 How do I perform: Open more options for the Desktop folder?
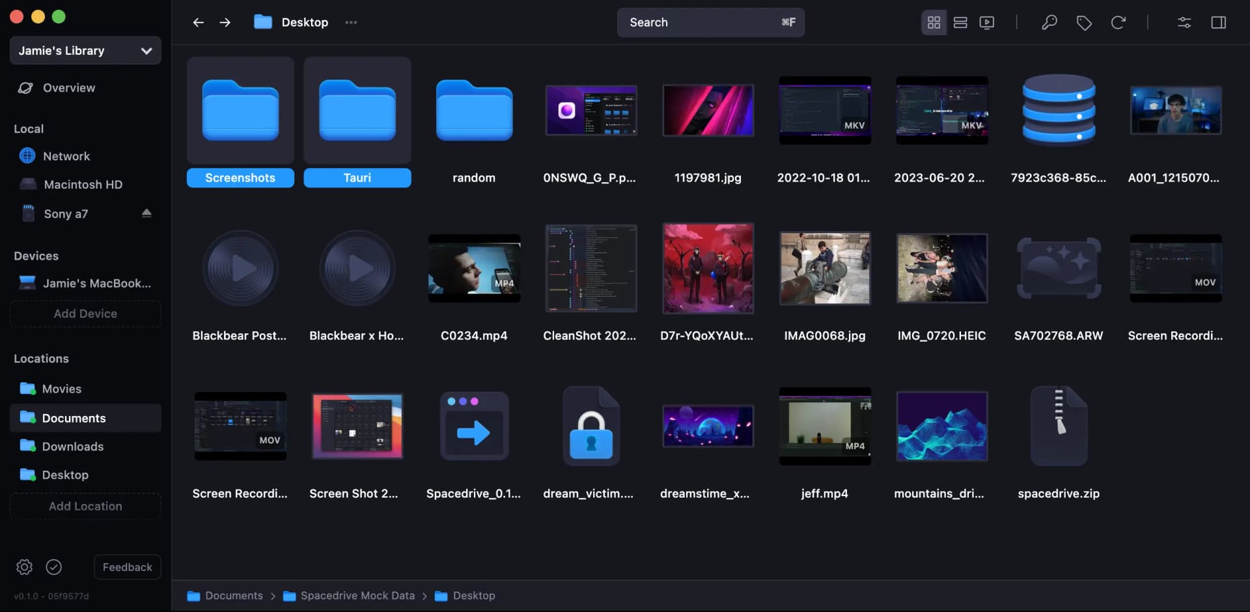click(351, 22)
